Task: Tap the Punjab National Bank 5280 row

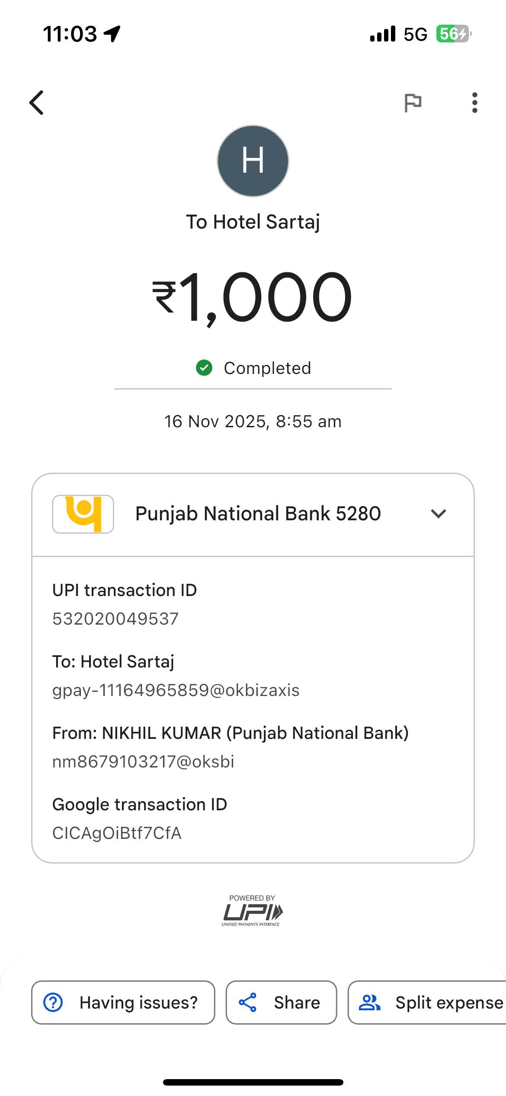Action: click(258, 514)
